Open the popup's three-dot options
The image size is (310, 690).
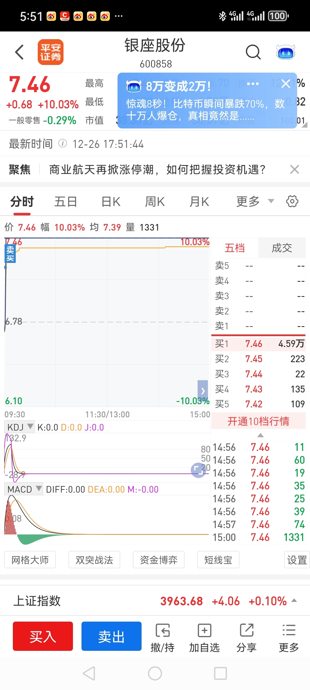(x=253, y=84)
